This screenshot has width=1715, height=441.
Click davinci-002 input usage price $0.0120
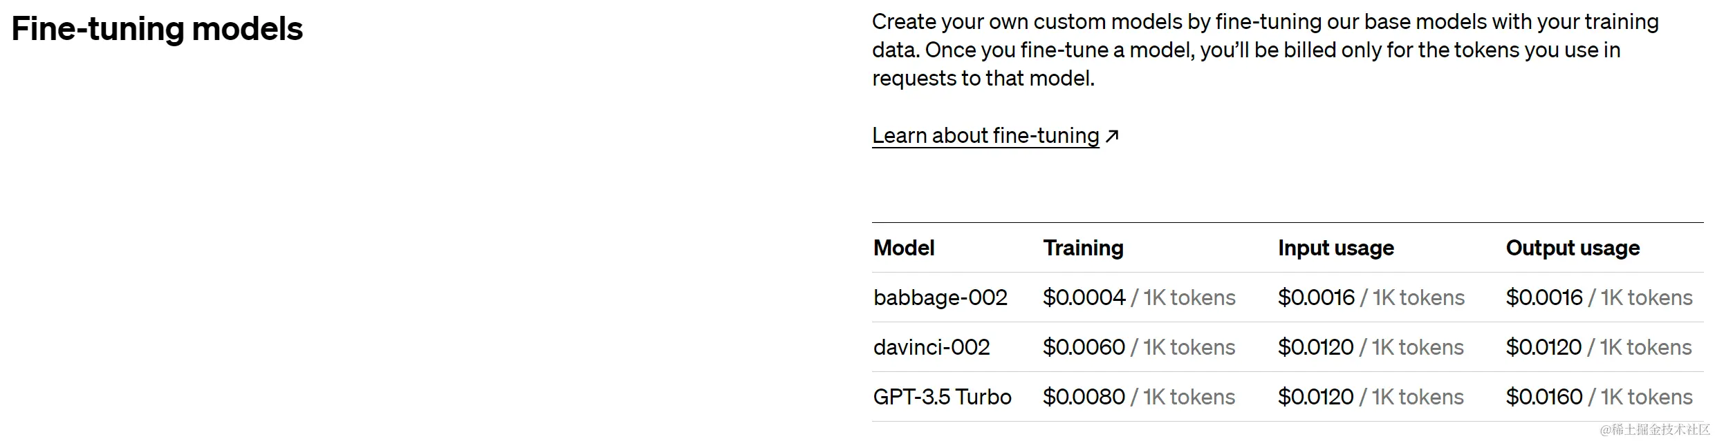1315,347
